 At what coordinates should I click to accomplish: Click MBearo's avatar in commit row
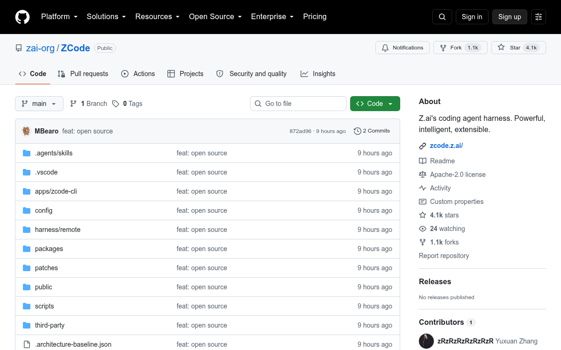tap(26, 131)
